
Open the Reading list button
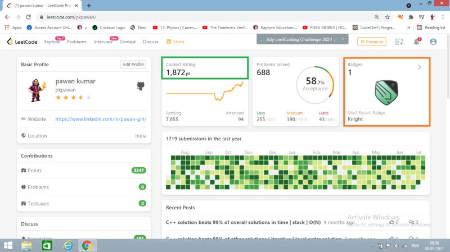click(431, 28)
